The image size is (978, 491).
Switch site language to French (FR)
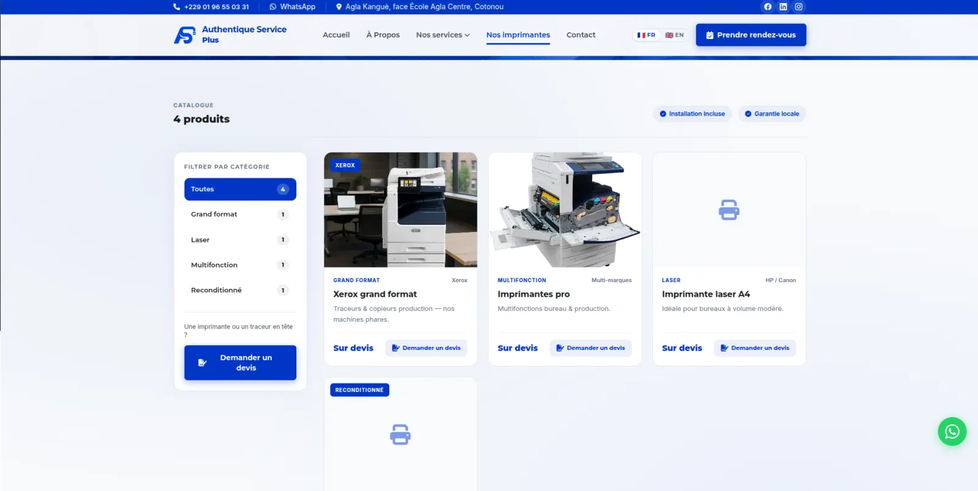(646, 35)
